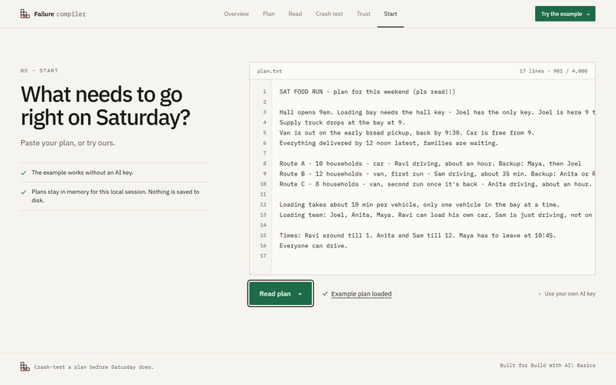Go to the Plan nav item
Image resolution: width=616 pixels, height=385 pixels.
pos(269,14)
